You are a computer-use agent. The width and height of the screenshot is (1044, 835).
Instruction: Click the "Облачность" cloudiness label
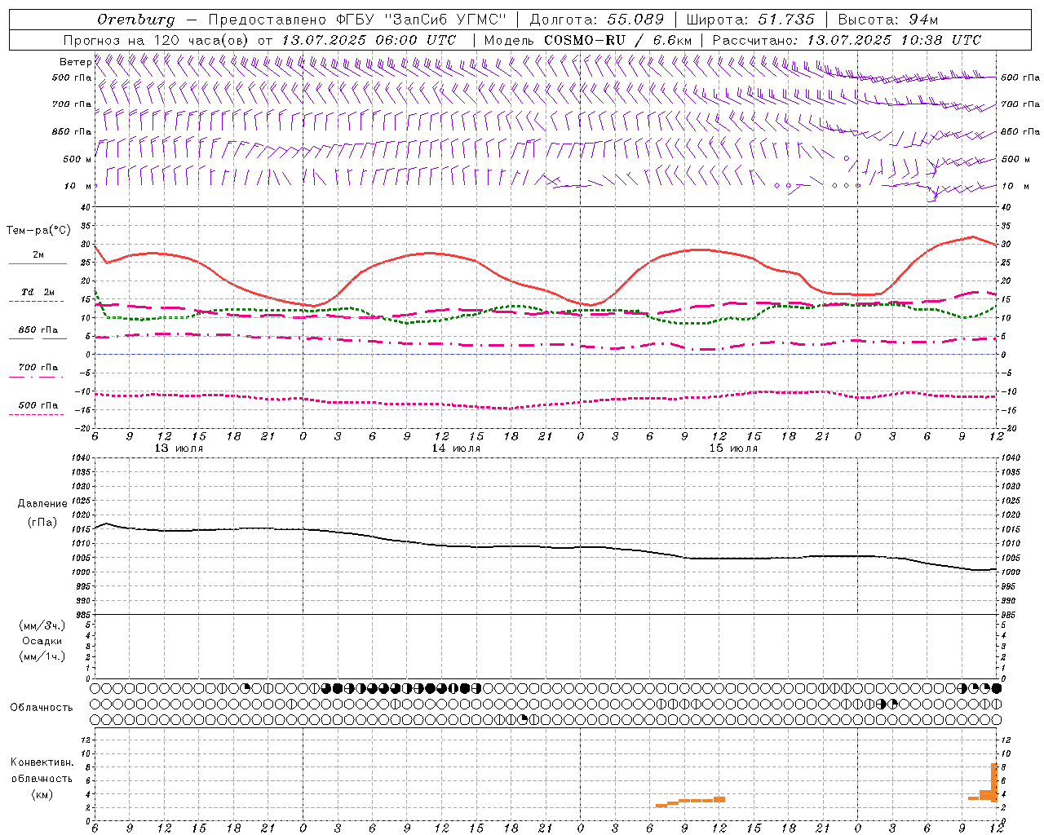[42, 707]
